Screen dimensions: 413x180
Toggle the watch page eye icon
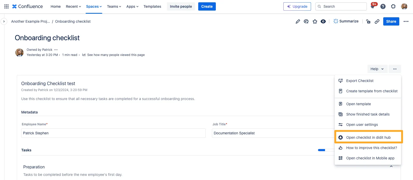pos(323,21)
